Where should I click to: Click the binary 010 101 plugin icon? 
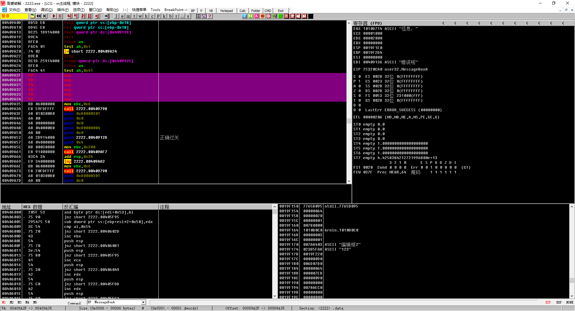[275, 16]
